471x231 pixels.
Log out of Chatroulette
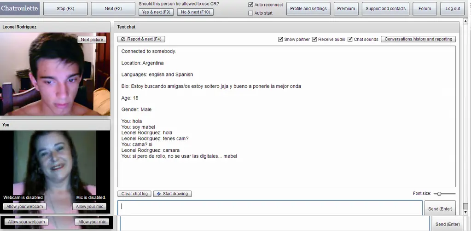[x=453, y=9]
